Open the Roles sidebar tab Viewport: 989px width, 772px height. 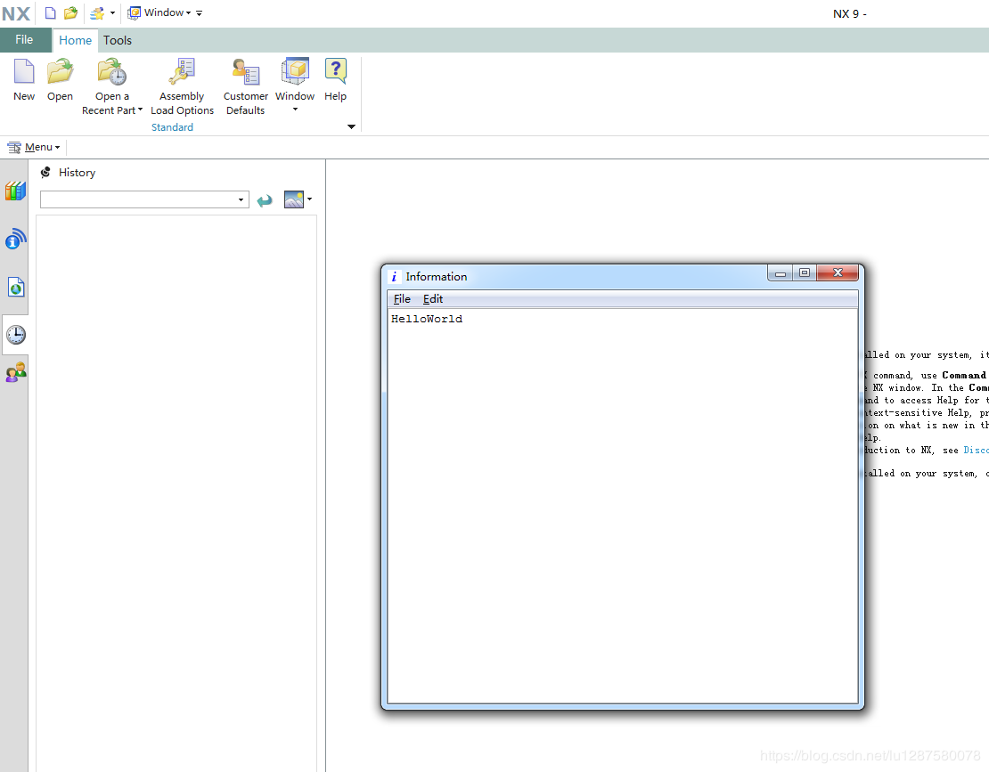point(16,372)
